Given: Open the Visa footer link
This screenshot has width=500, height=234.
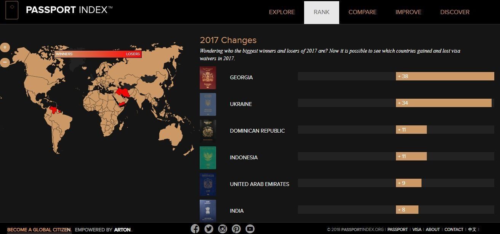Looking at the screenshot, I should tap(417, 229).
